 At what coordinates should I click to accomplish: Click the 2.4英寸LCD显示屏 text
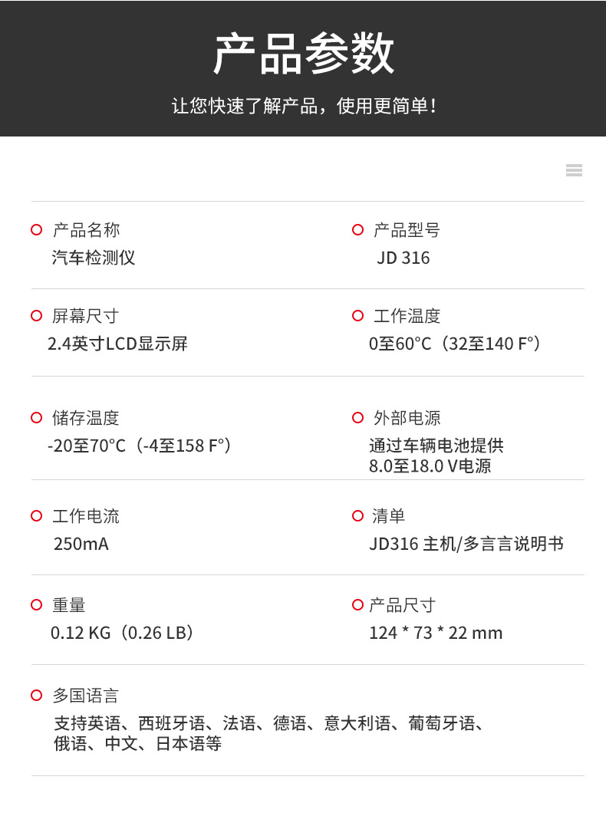point(117,344)
